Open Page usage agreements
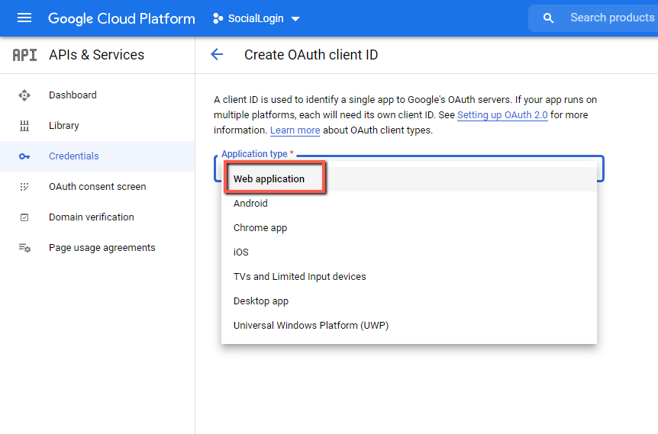658x434 pixels. [x=102, y=248]
